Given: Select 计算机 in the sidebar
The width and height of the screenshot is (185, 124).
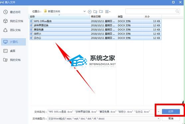Looking at the screenshot, I should [x=13, y=42].
